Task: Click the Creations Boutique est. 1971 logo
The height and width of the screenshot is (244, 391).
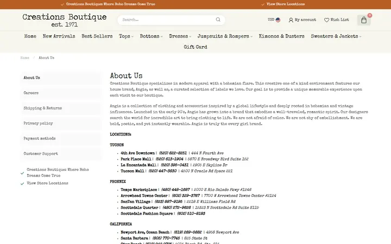Action: point(64,20)
